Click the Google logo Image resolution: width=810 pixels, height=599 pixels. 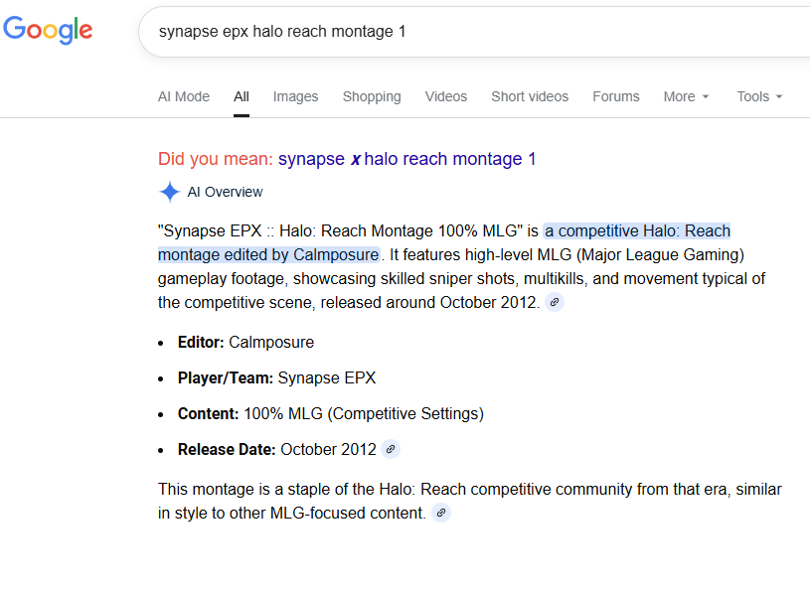[48, 30]
